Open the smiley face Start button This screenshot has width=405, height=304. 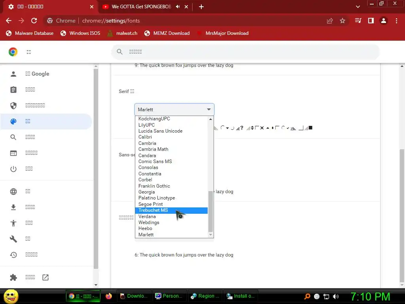pyautogui.click(x=11, y=296)
